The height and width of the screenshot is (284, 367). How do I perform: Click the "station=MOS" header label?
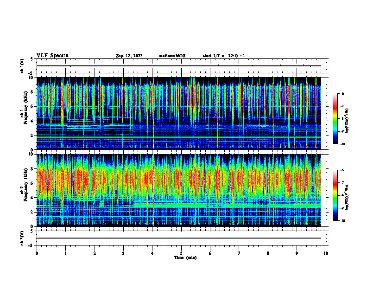pos(172,56)
